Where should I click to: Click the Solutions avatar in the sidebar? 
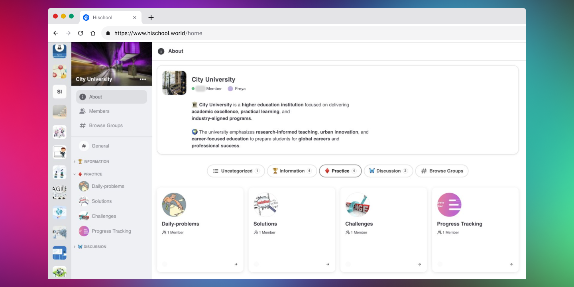pyautogui.click(x=84, y=201)
